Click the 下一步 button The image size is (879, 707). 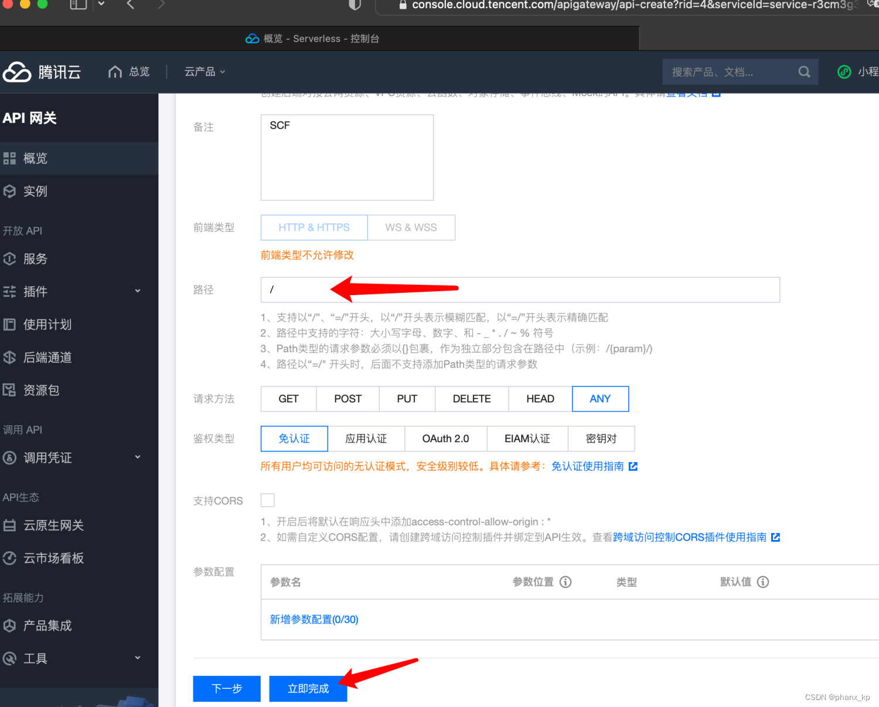(227, 689)
